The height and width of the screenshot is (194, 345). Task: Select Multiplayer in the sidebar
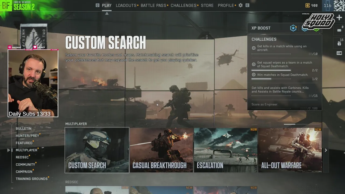tap(26, 150)
